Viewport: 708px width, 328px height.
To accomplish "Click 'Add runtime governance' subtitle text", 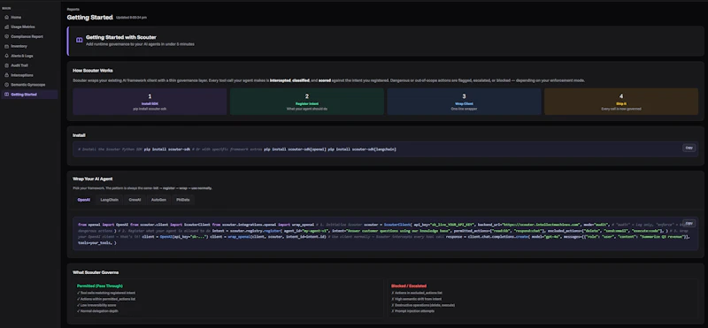I will [x=140, y=44].
